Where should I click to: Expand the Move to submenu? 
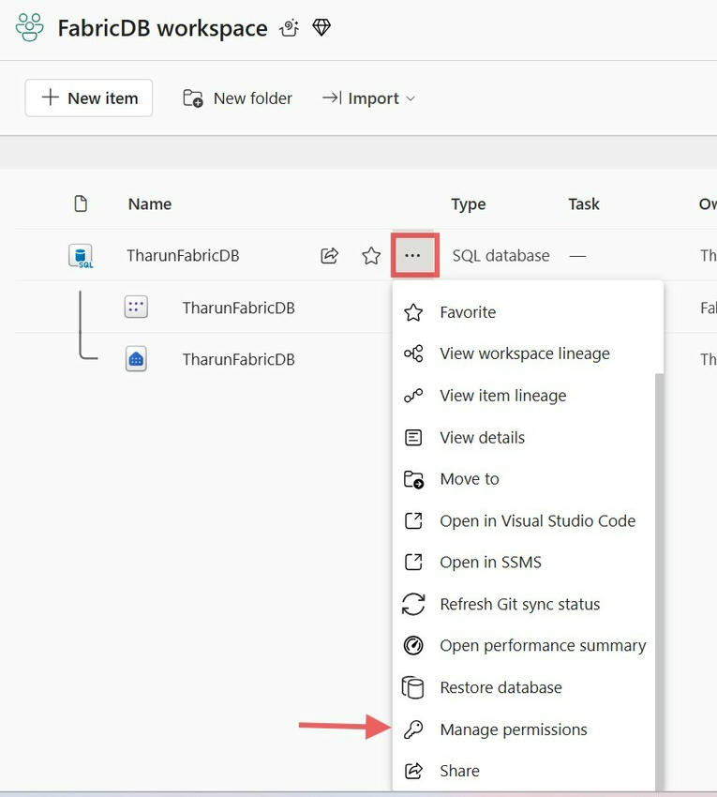click(x=469, y=478)
